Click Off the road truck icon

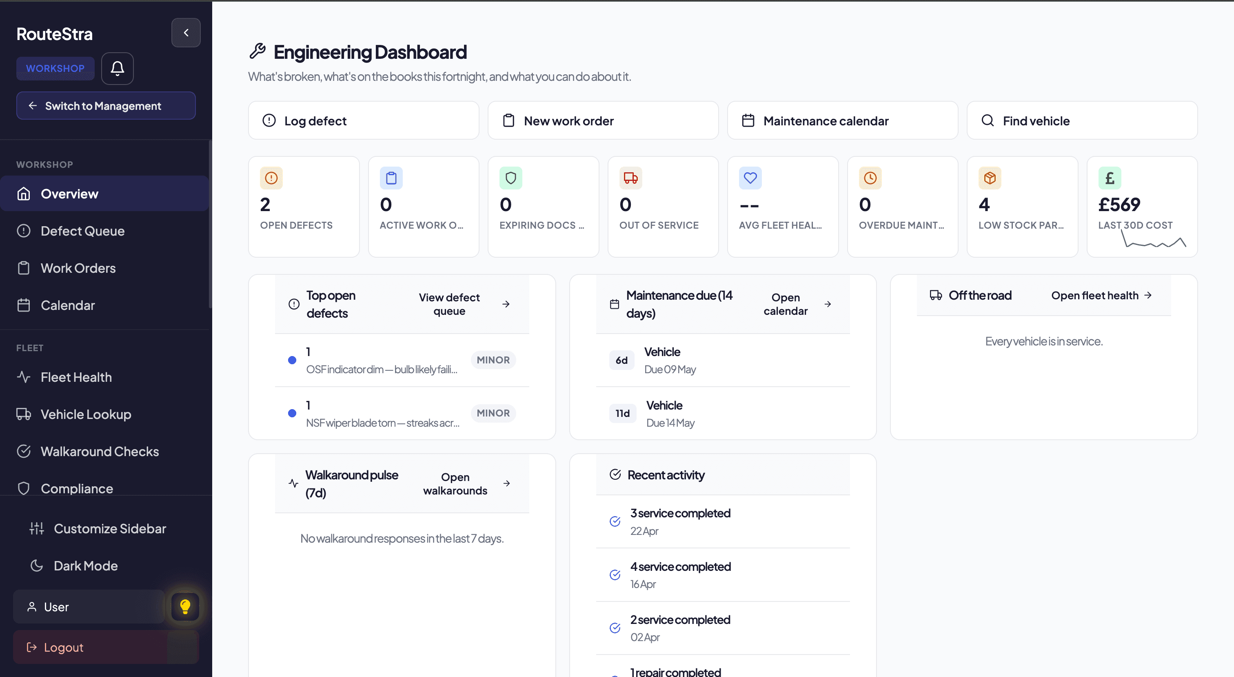(x=936, y=295)
